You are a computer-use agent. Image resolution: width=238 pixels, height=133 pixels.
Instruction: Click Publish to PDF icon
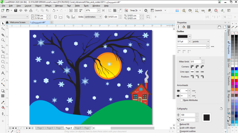tap(81, 11)
